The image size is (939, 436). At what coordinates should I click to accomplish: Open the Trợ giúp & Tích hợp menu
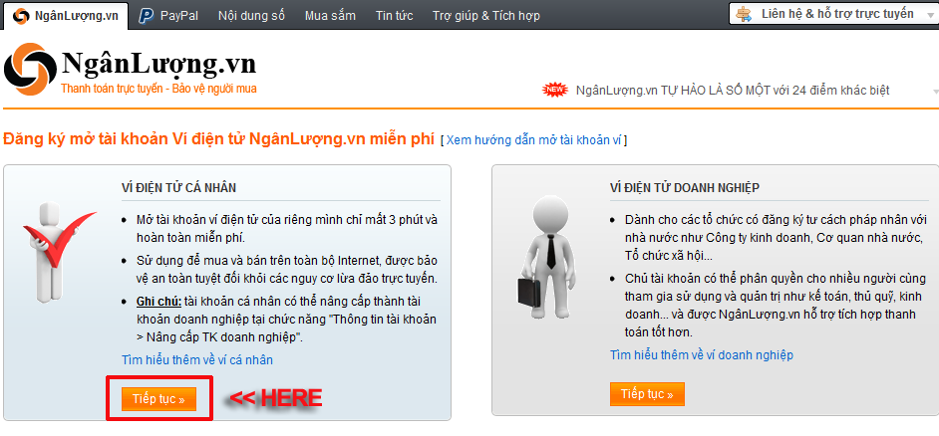(x=486, y=16)
